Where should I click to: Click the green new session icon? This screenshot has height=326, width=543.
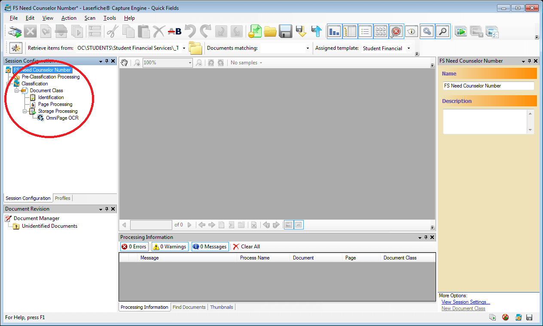[255, 31]
